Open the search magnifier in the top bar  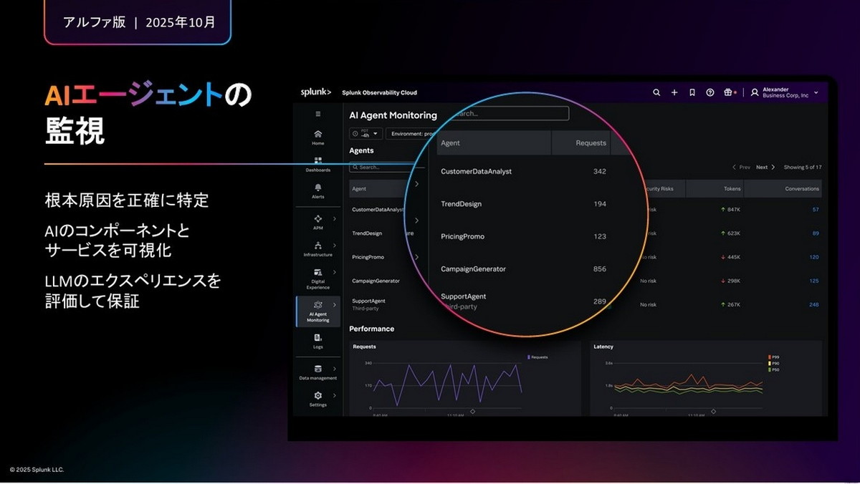point(656,92)
